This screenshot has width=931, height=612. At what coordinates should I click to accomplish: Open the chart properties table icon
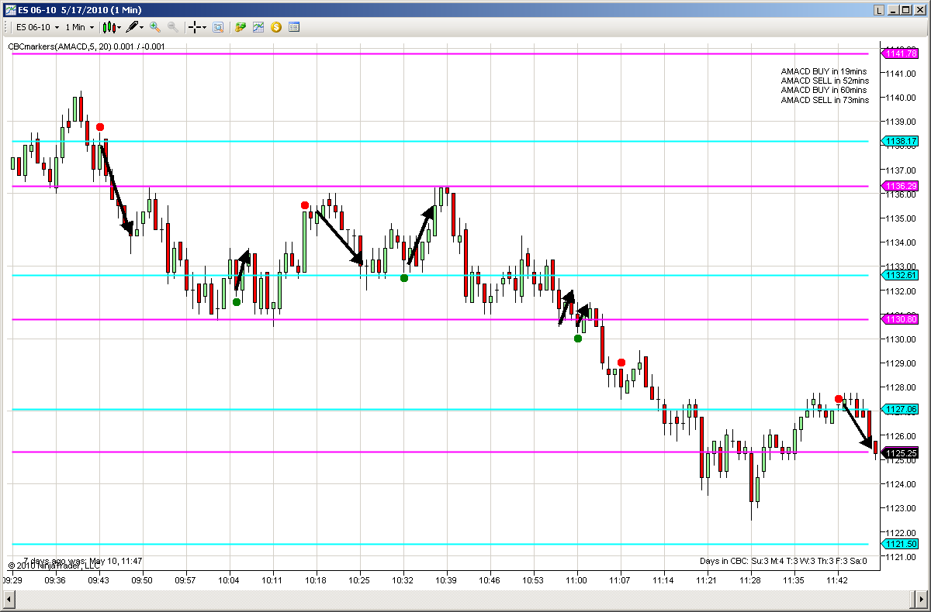tap(294, 27)
